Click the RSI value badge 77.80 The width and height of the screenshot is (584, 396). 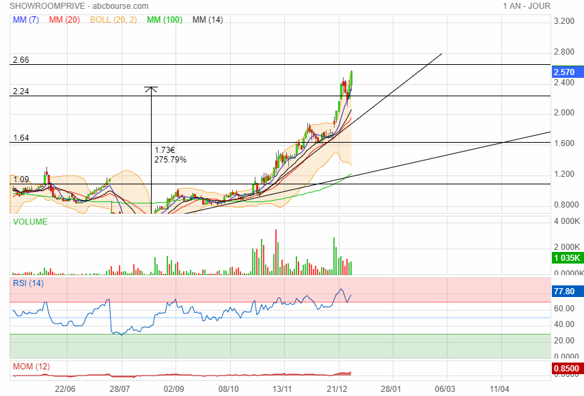568,291
